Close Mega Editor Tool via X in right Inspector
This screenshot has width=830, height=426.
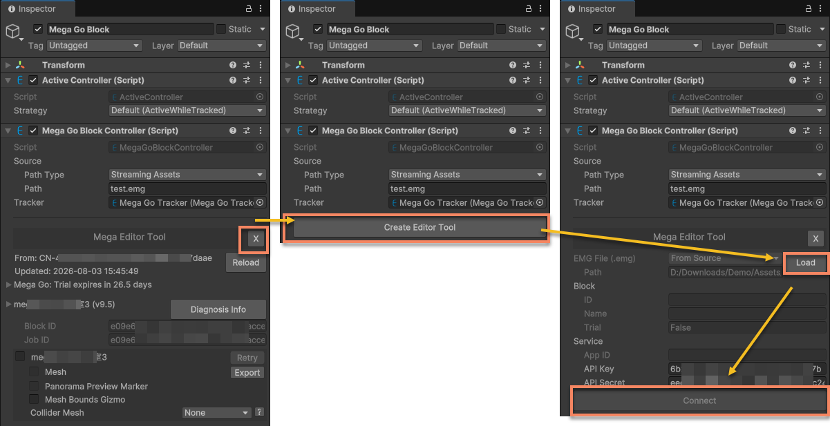[x=816, y=239]
